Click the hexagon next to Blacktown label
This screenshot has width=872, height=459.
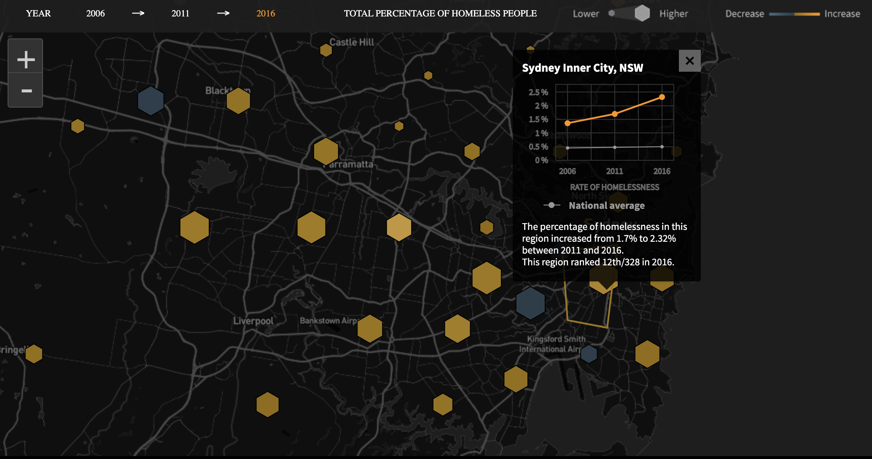click(238, 101)
